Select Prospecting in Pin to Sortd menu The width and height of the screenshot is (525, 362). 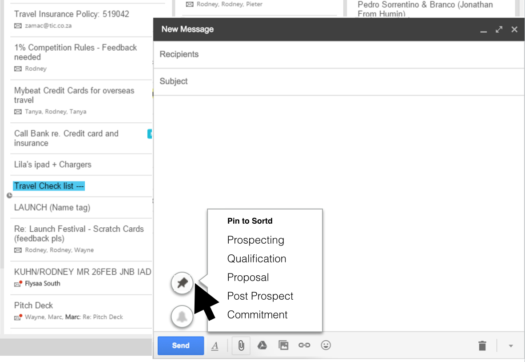click(255, 240)
